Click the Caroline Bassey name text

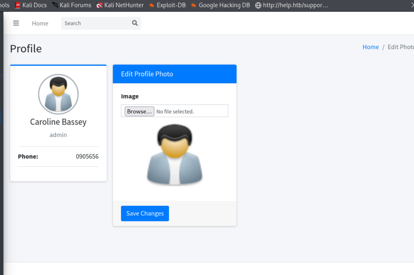point(58,122)
